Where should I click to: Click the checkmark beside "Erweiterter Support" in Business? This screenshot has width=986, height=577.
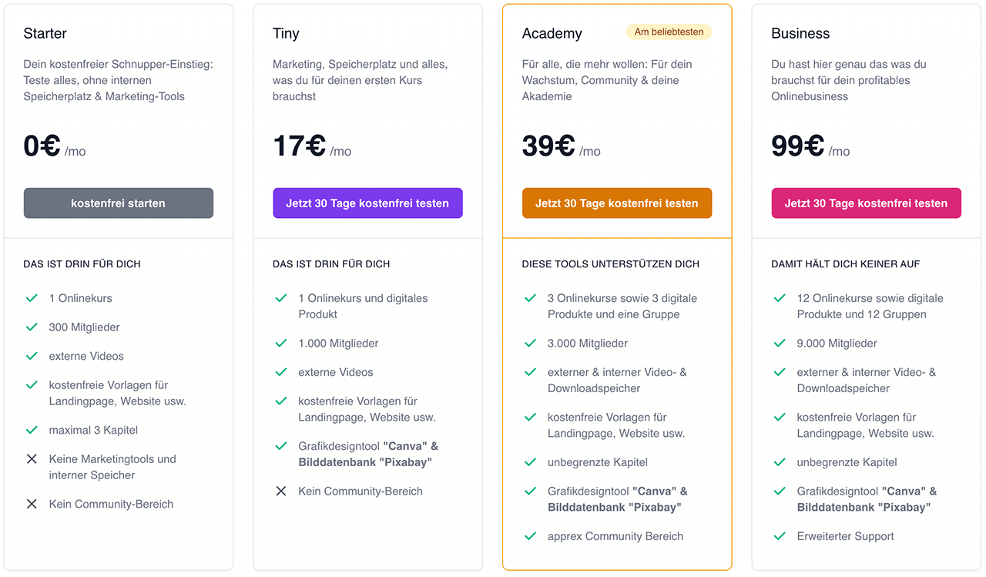tap(779, 535)
